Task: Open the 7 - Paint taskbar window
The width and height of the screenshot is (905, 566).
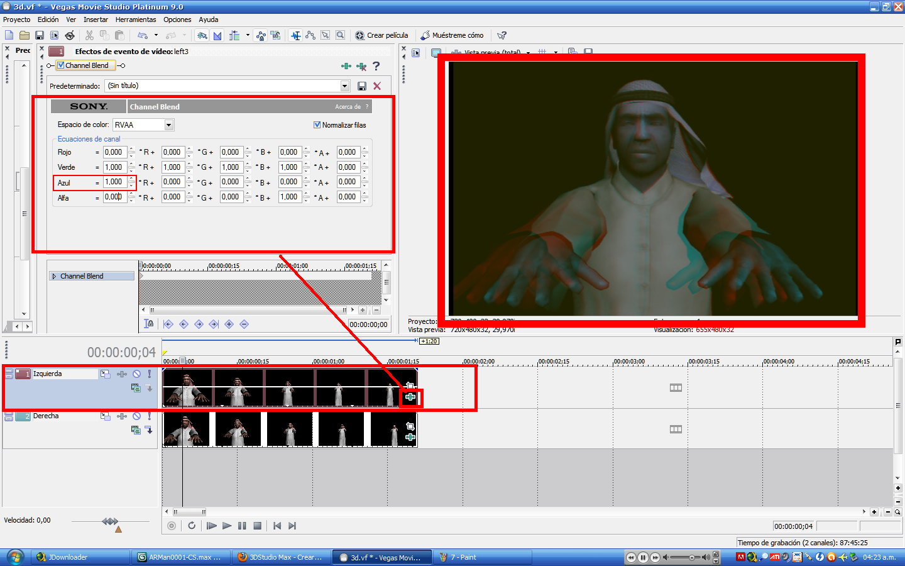Action: click(x=483, y=557)
